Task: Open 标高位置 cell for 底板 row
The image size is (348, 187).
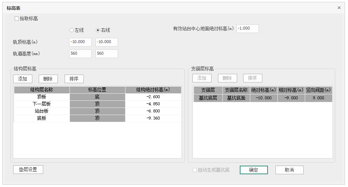Action: (97, 118)
